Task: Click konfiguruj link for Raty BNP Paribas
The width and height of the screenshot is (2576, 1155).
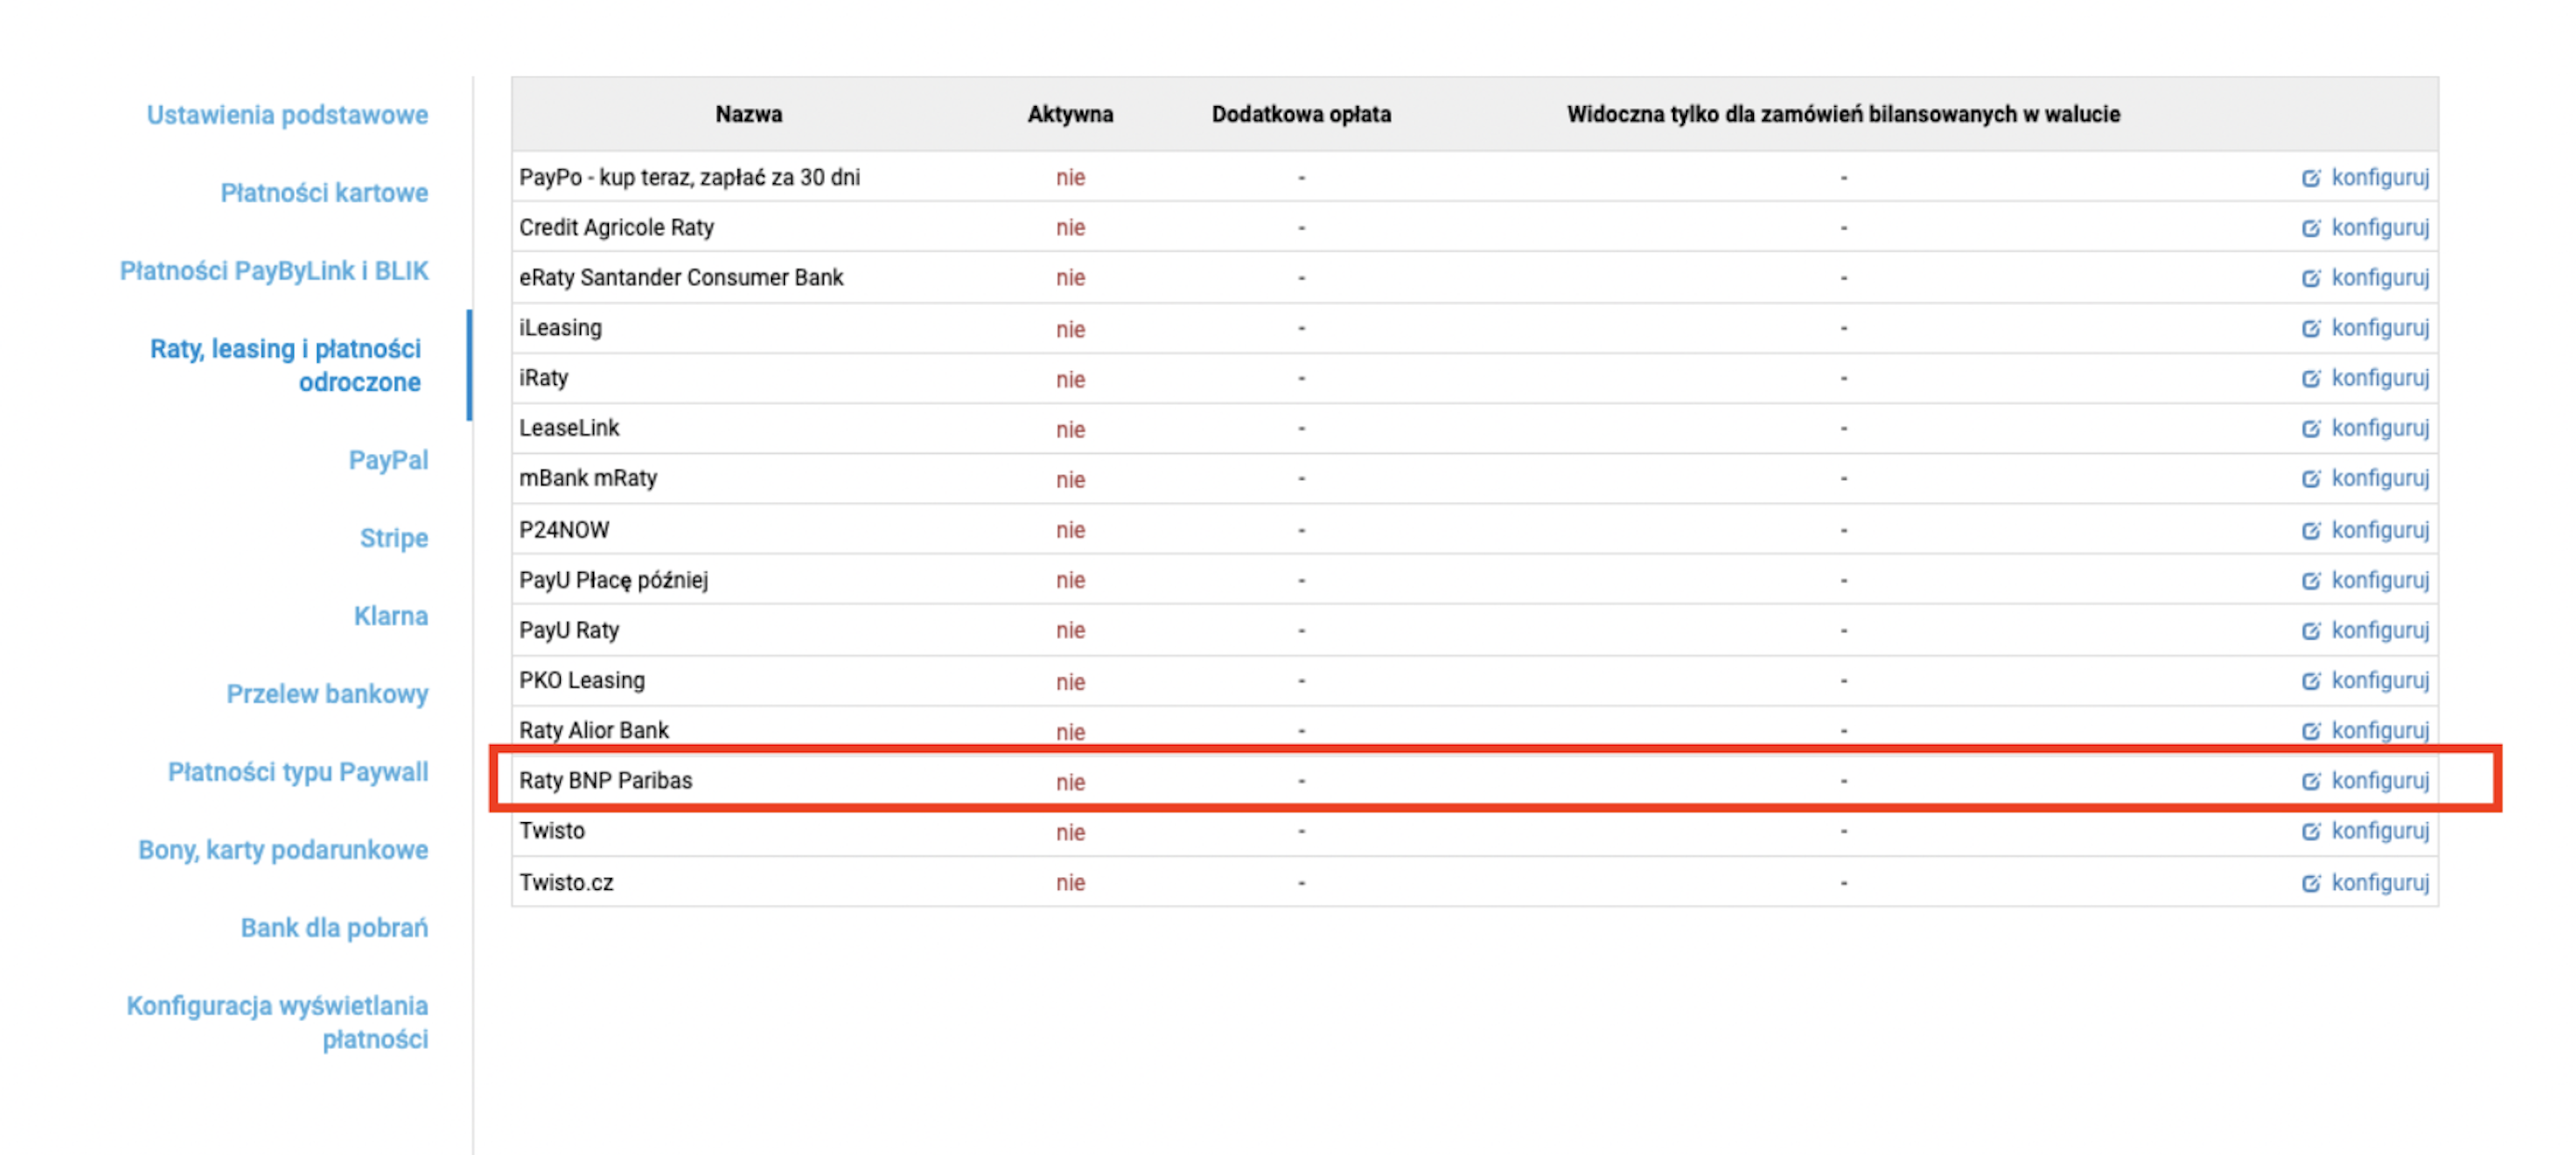Action: (2380, 780)
